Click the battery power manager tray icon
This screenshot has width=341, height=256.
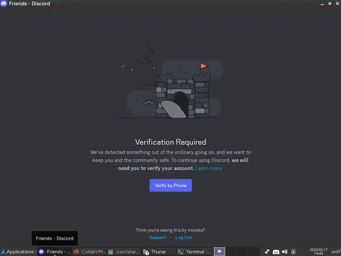click(x=293, y=252)
